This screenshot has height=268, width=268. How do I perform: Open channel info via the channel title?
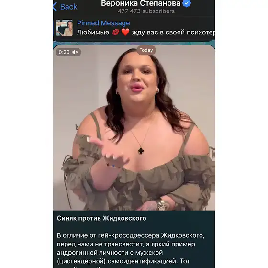[x=141, y=3]
